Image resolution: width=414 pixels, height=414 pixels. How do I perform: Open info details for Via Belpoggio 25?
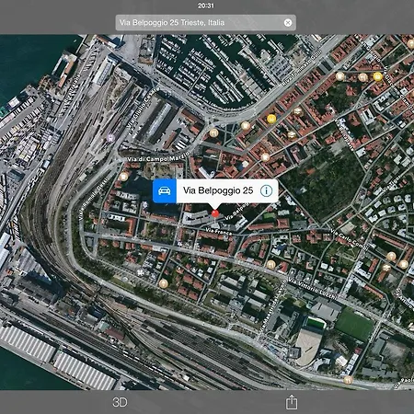pyautogui.click(x=266, y=190)
